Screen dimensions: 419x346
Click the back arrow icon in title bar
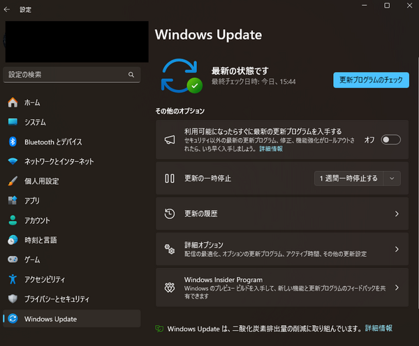point(7,10)
